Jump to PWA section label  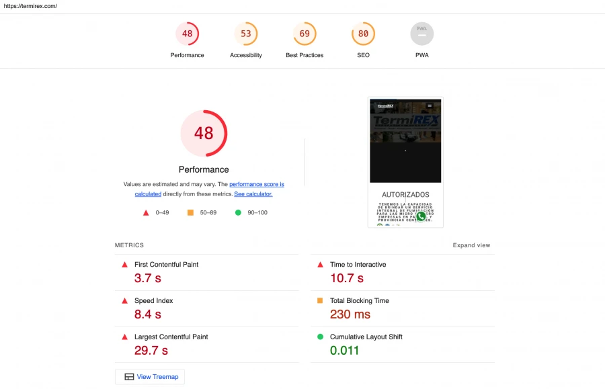click(x=421, y=55)
